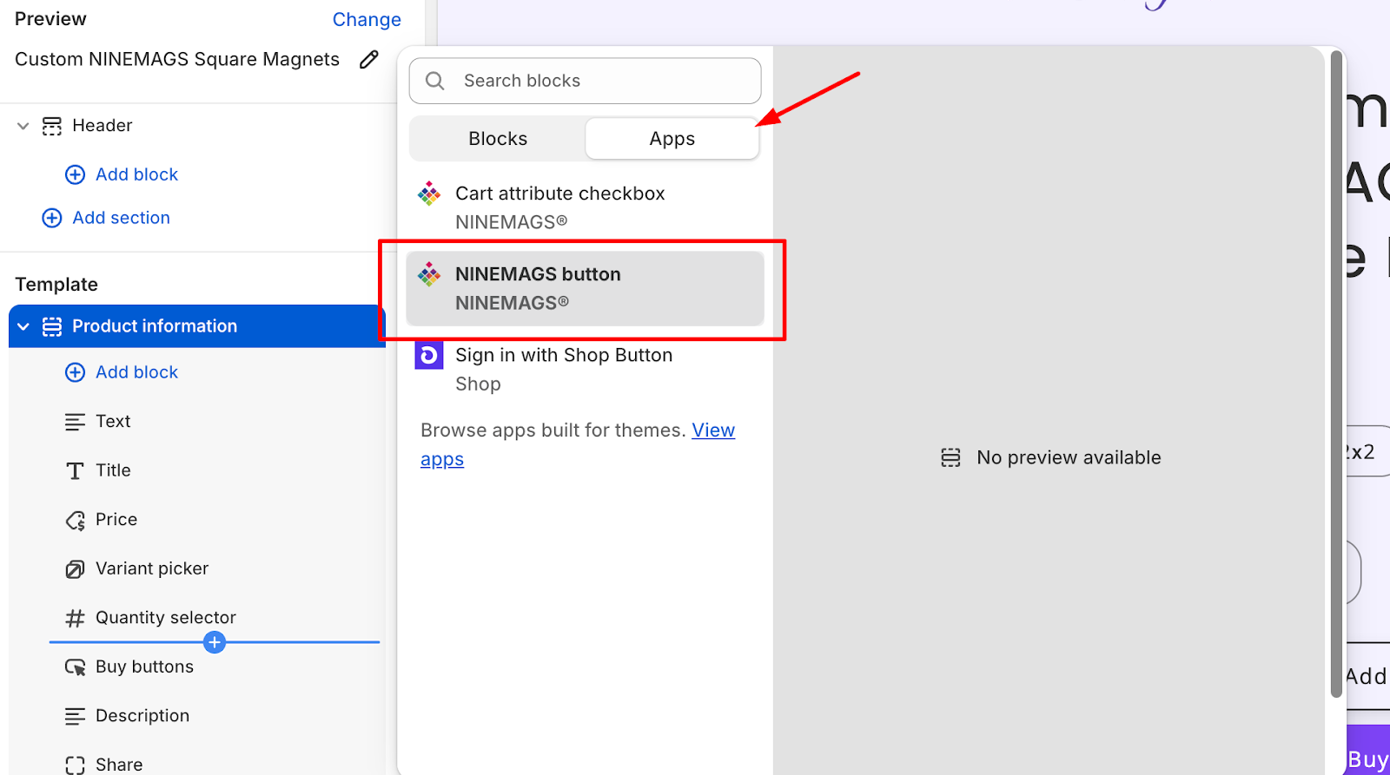Click Add section link

[x=121, y=218]
